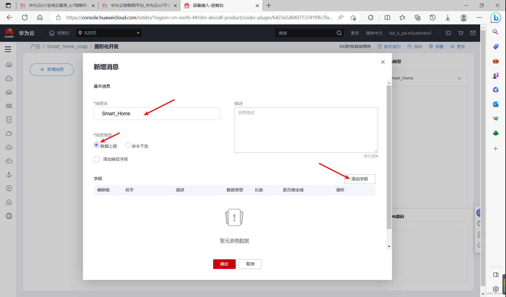Switch to 华为云物联网平台 tab
This screenshot has width=506, height=297.
[140, 5]
